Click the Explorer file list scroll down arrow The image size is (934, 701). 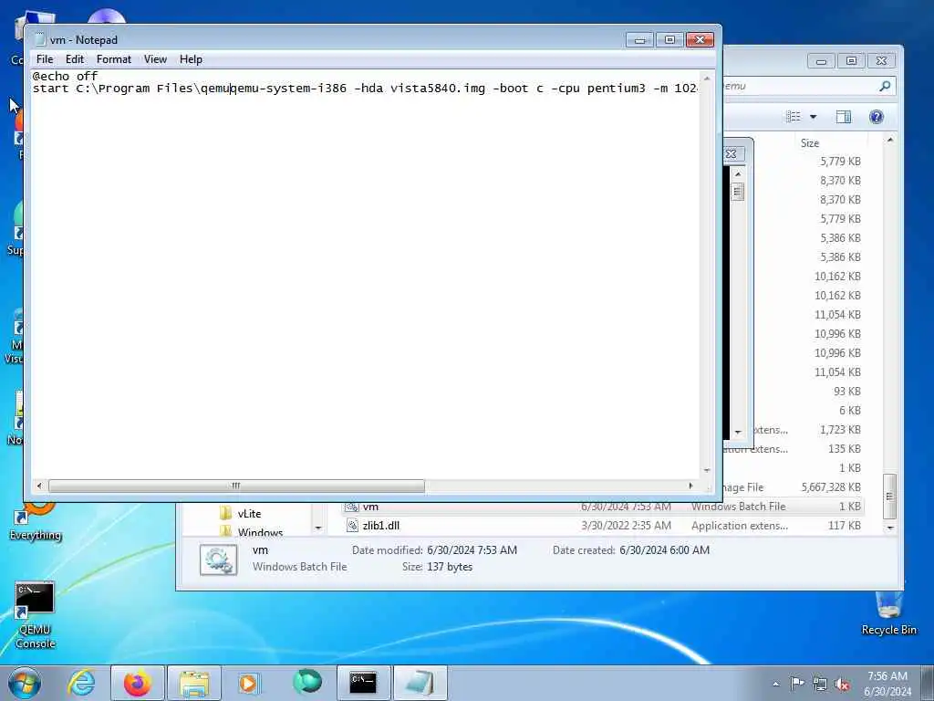[x=890, y=528]
